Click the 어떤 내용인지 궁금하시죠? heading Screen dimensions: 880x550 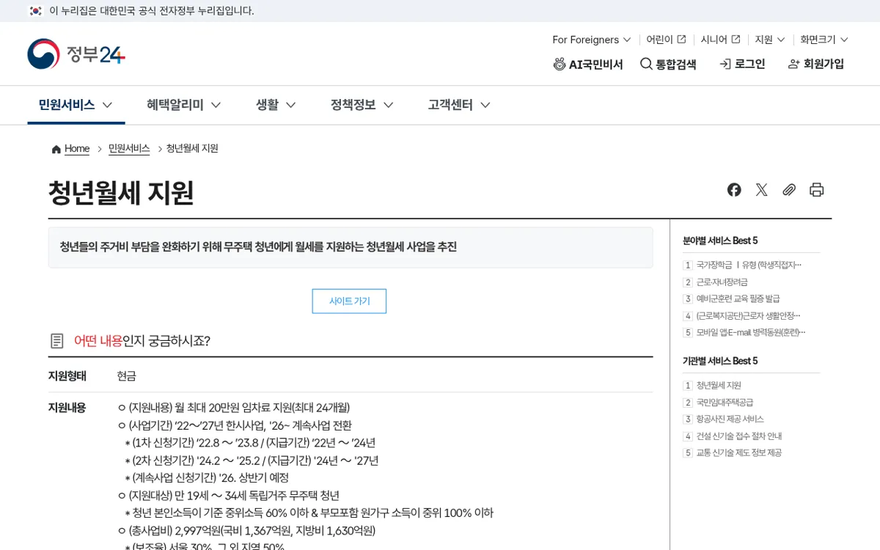coord(142,341)
